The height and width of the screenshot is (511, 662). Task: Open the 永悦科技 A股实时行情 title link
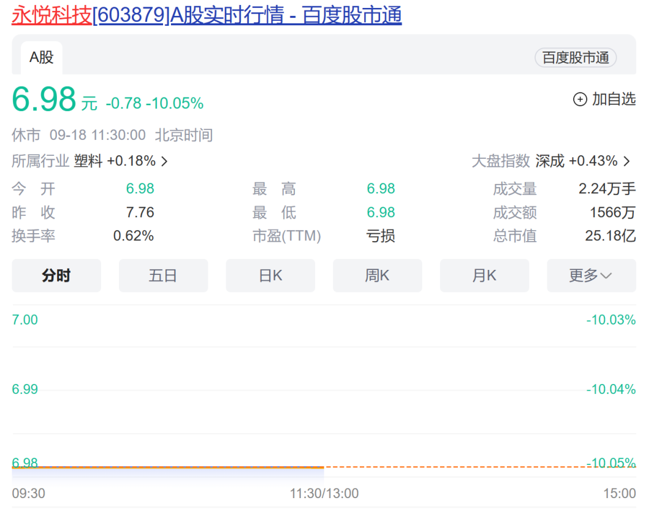(x=207, y=15)
